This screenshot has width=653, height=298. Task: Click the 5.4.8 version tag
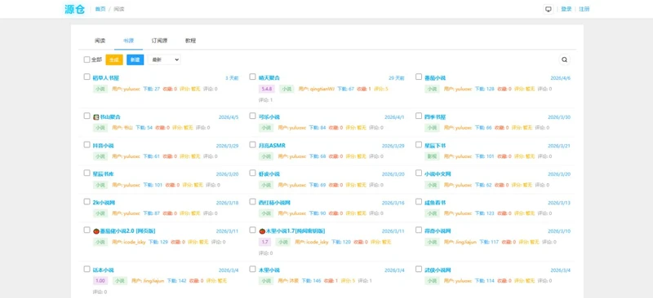pyautogui.click(x=266, y=89)
